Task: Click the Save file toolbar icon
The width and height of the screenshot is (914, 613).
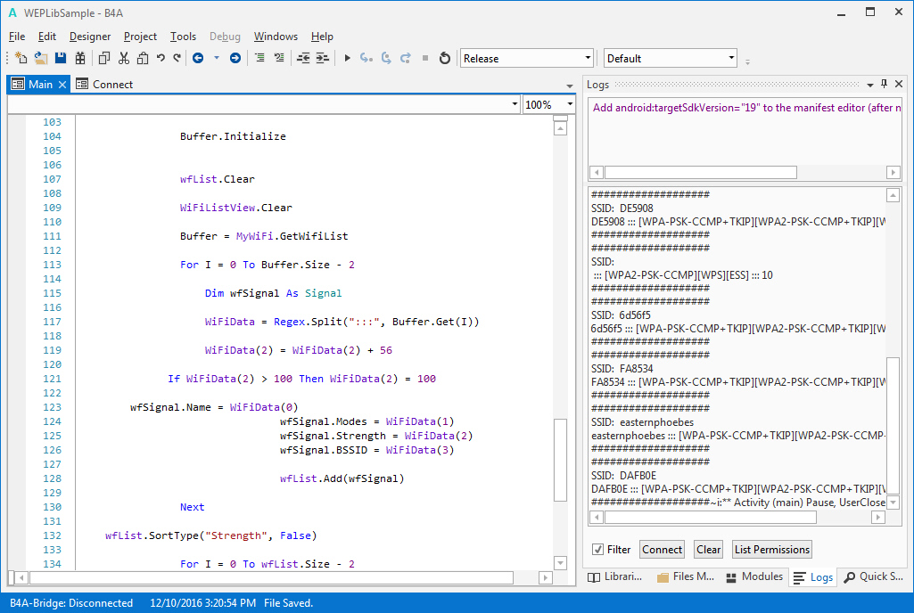Action: [x=61, y=59]
